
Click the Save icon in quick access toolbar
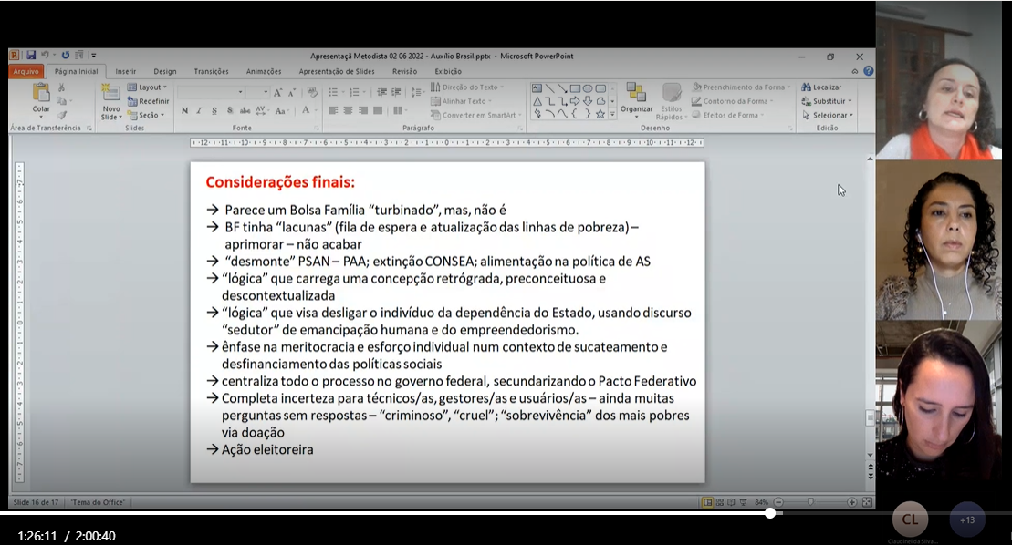point(31,56)
